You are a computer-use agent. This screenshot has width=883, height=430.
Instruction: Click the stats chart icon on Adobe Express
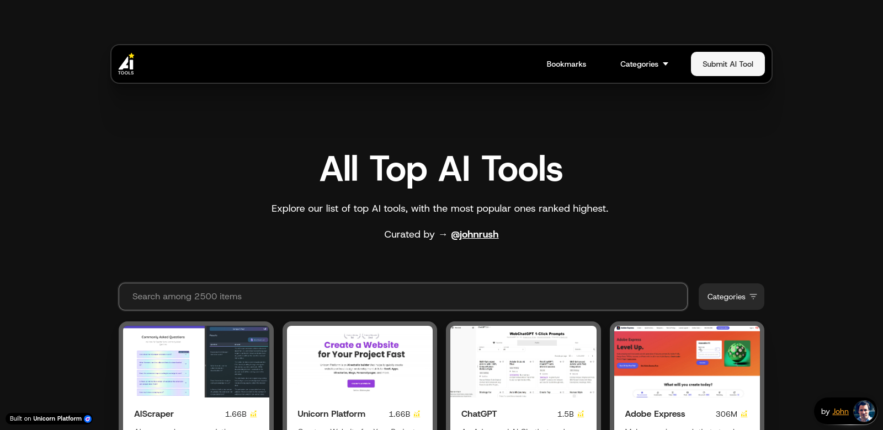click(744, 414)
